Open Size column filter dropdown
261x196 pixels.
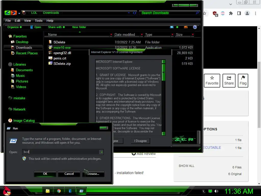pyautogui.click(x=193, y=34)
